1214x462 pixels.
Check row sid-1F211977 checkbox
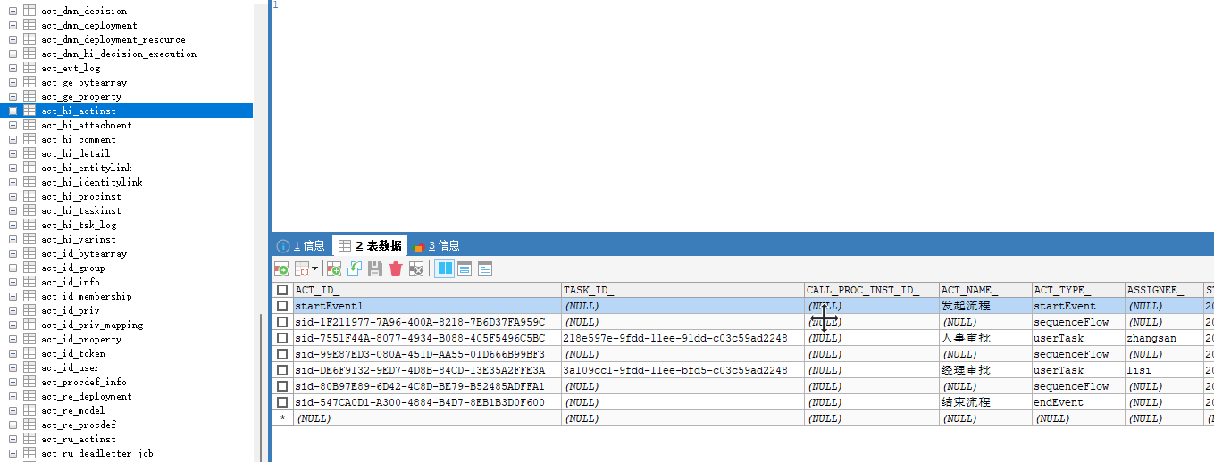coord(282,322)
